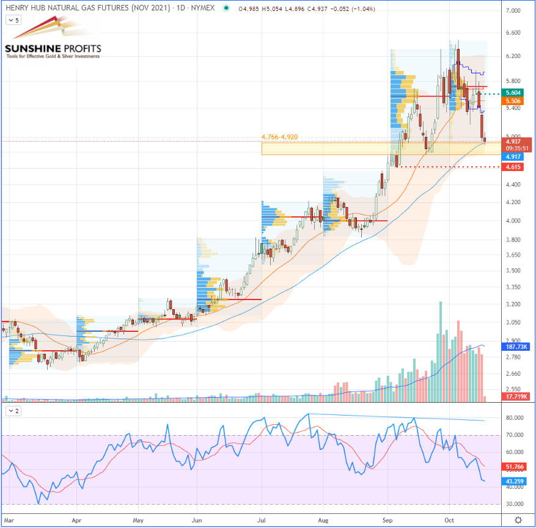The image size is (536, 528).
Task: Click the May label on time axis
Action: pos(138,521)
